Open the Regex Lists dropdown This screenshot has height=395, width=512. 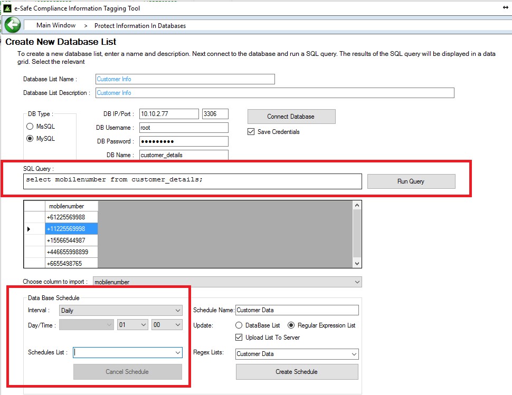click(x=297, y=354)
